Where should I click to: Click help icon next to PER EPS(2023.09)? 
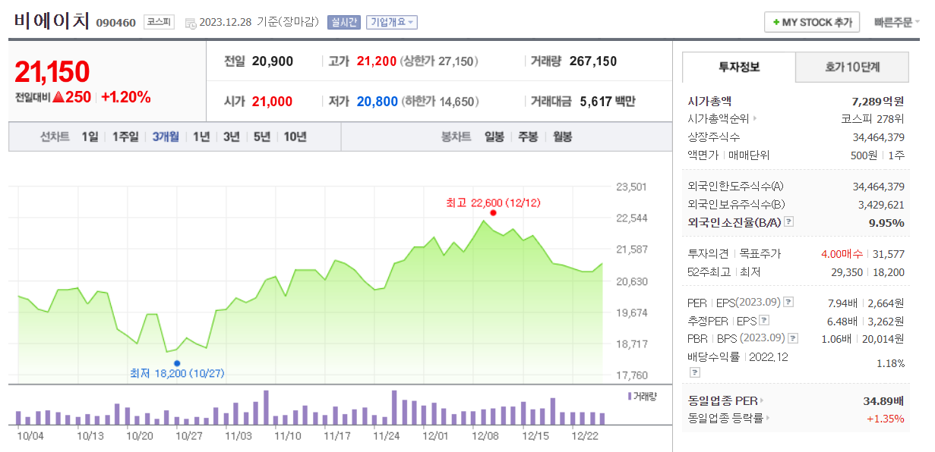click(x=789, y=302)
